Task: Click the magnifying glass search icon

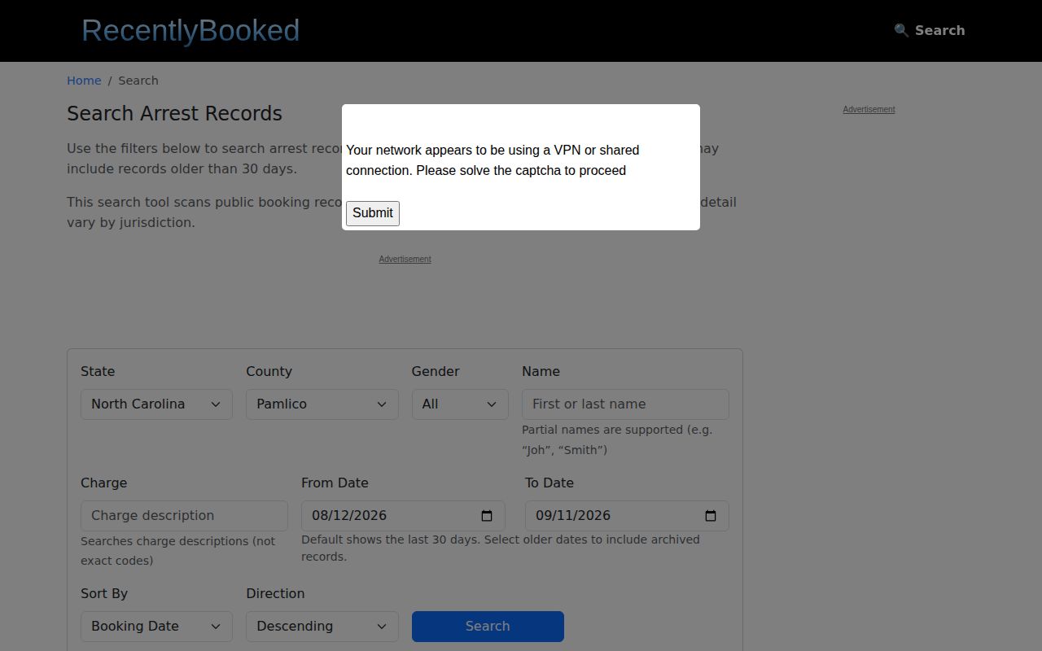Action: (901, 31)
